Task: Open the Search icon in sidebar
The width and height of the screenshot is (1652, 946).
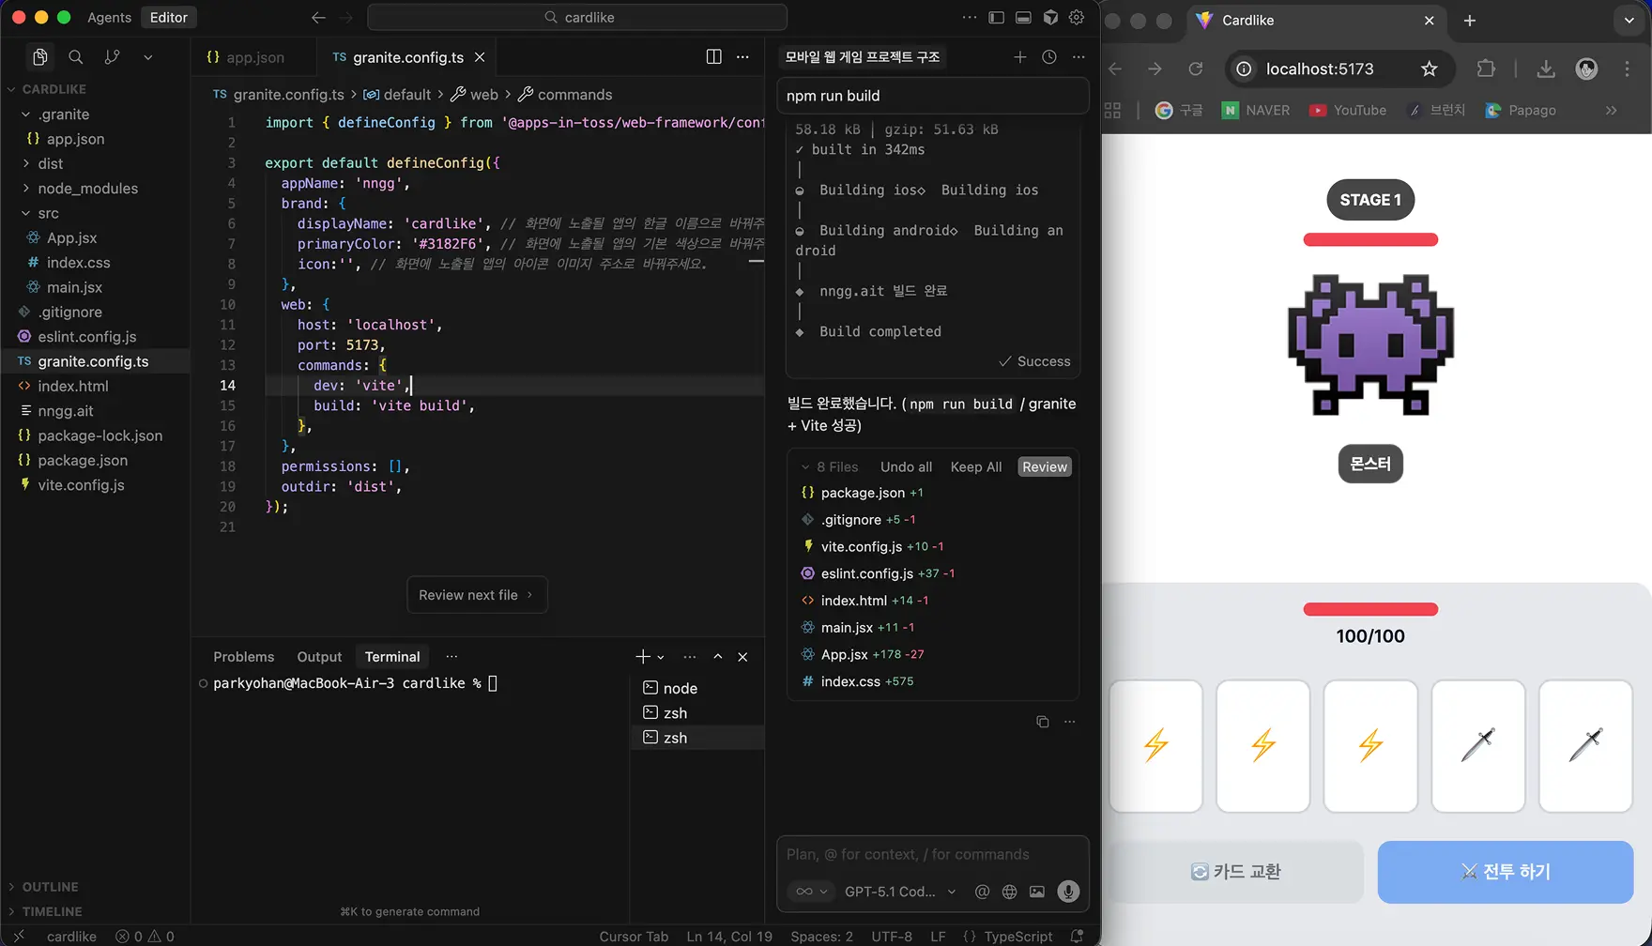Action: (x=76, y=57)
